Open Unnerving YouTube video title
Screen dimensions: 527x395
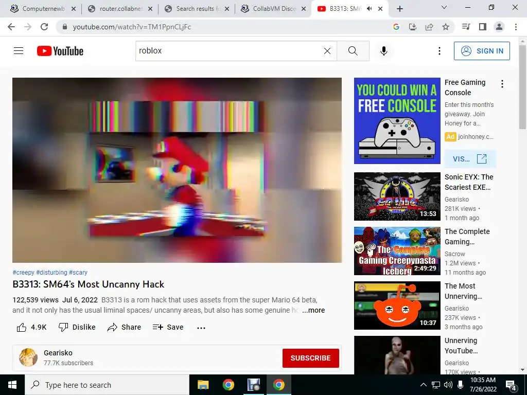(461, 346)
